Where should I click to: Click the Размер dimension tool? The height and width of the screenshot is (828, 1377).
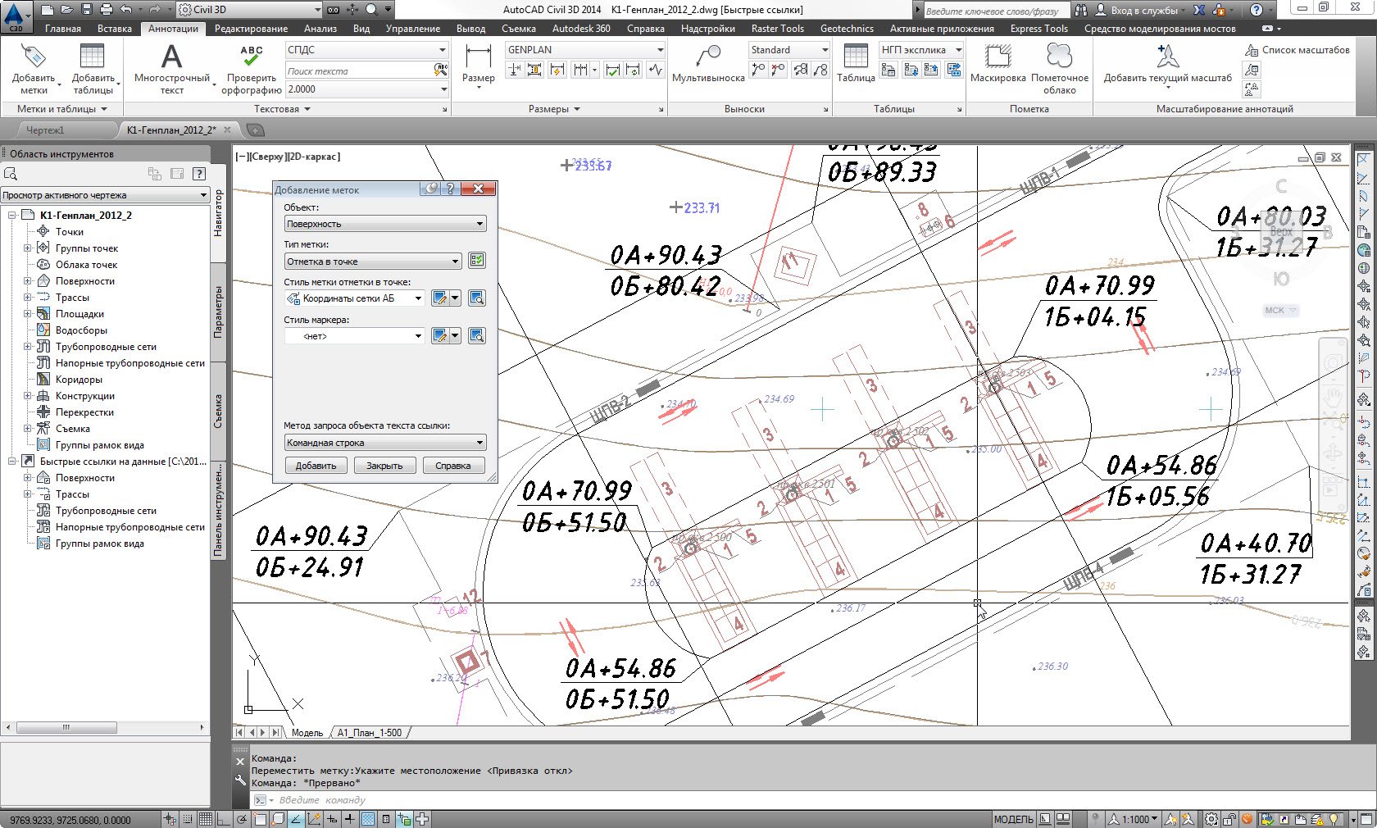[x=478, y=65]
